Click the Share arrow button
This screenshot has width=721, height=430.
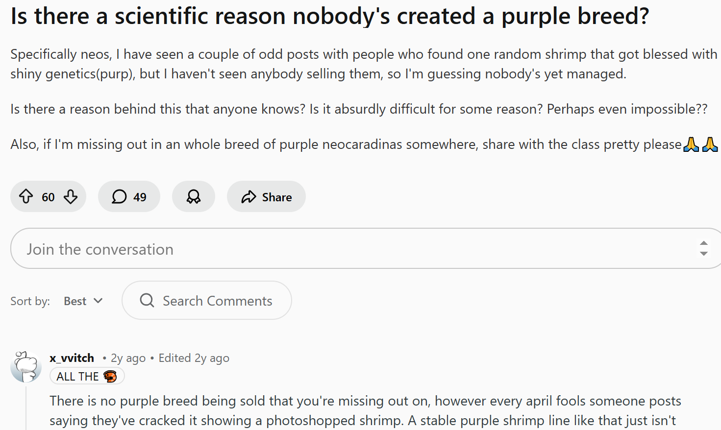[x=249, y=197]
